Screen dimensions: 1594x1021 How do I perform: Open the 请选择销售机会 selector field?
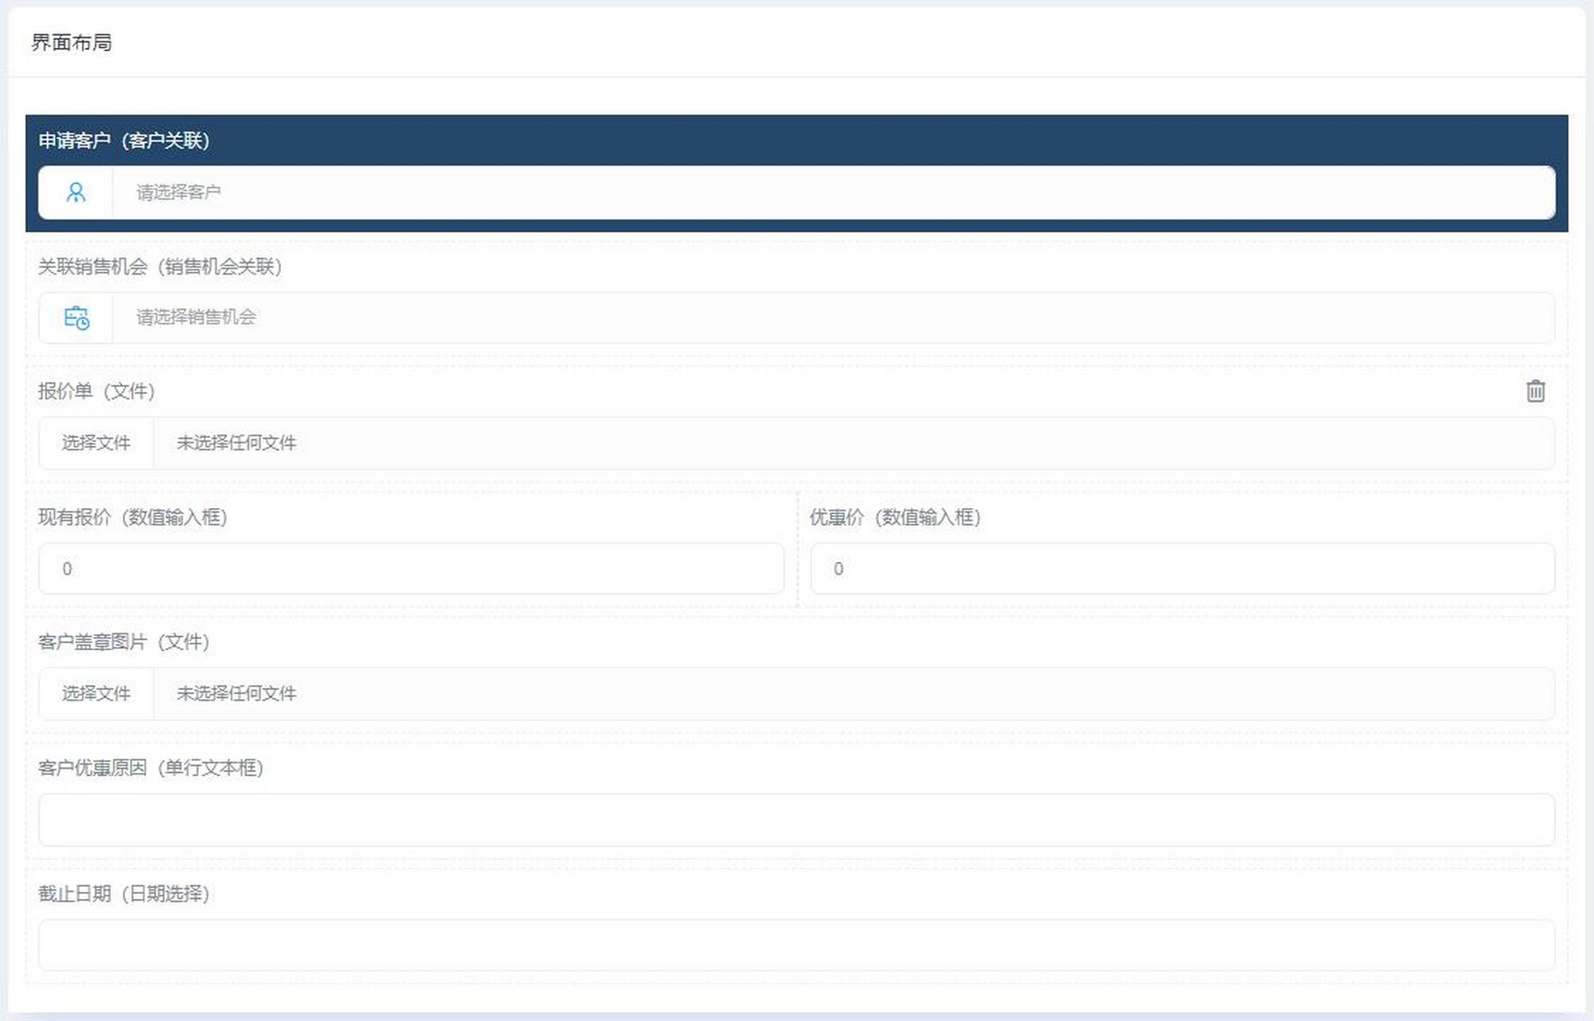[x=833, y=317]
